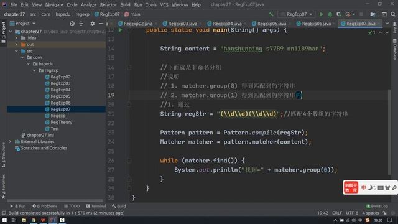Open the VCS menu
The height and width of the screenshot is (224, 398).
tap(164, 4)
